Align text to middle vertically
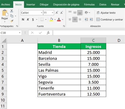This screenshot has width=125, height=109. point(75,13)
